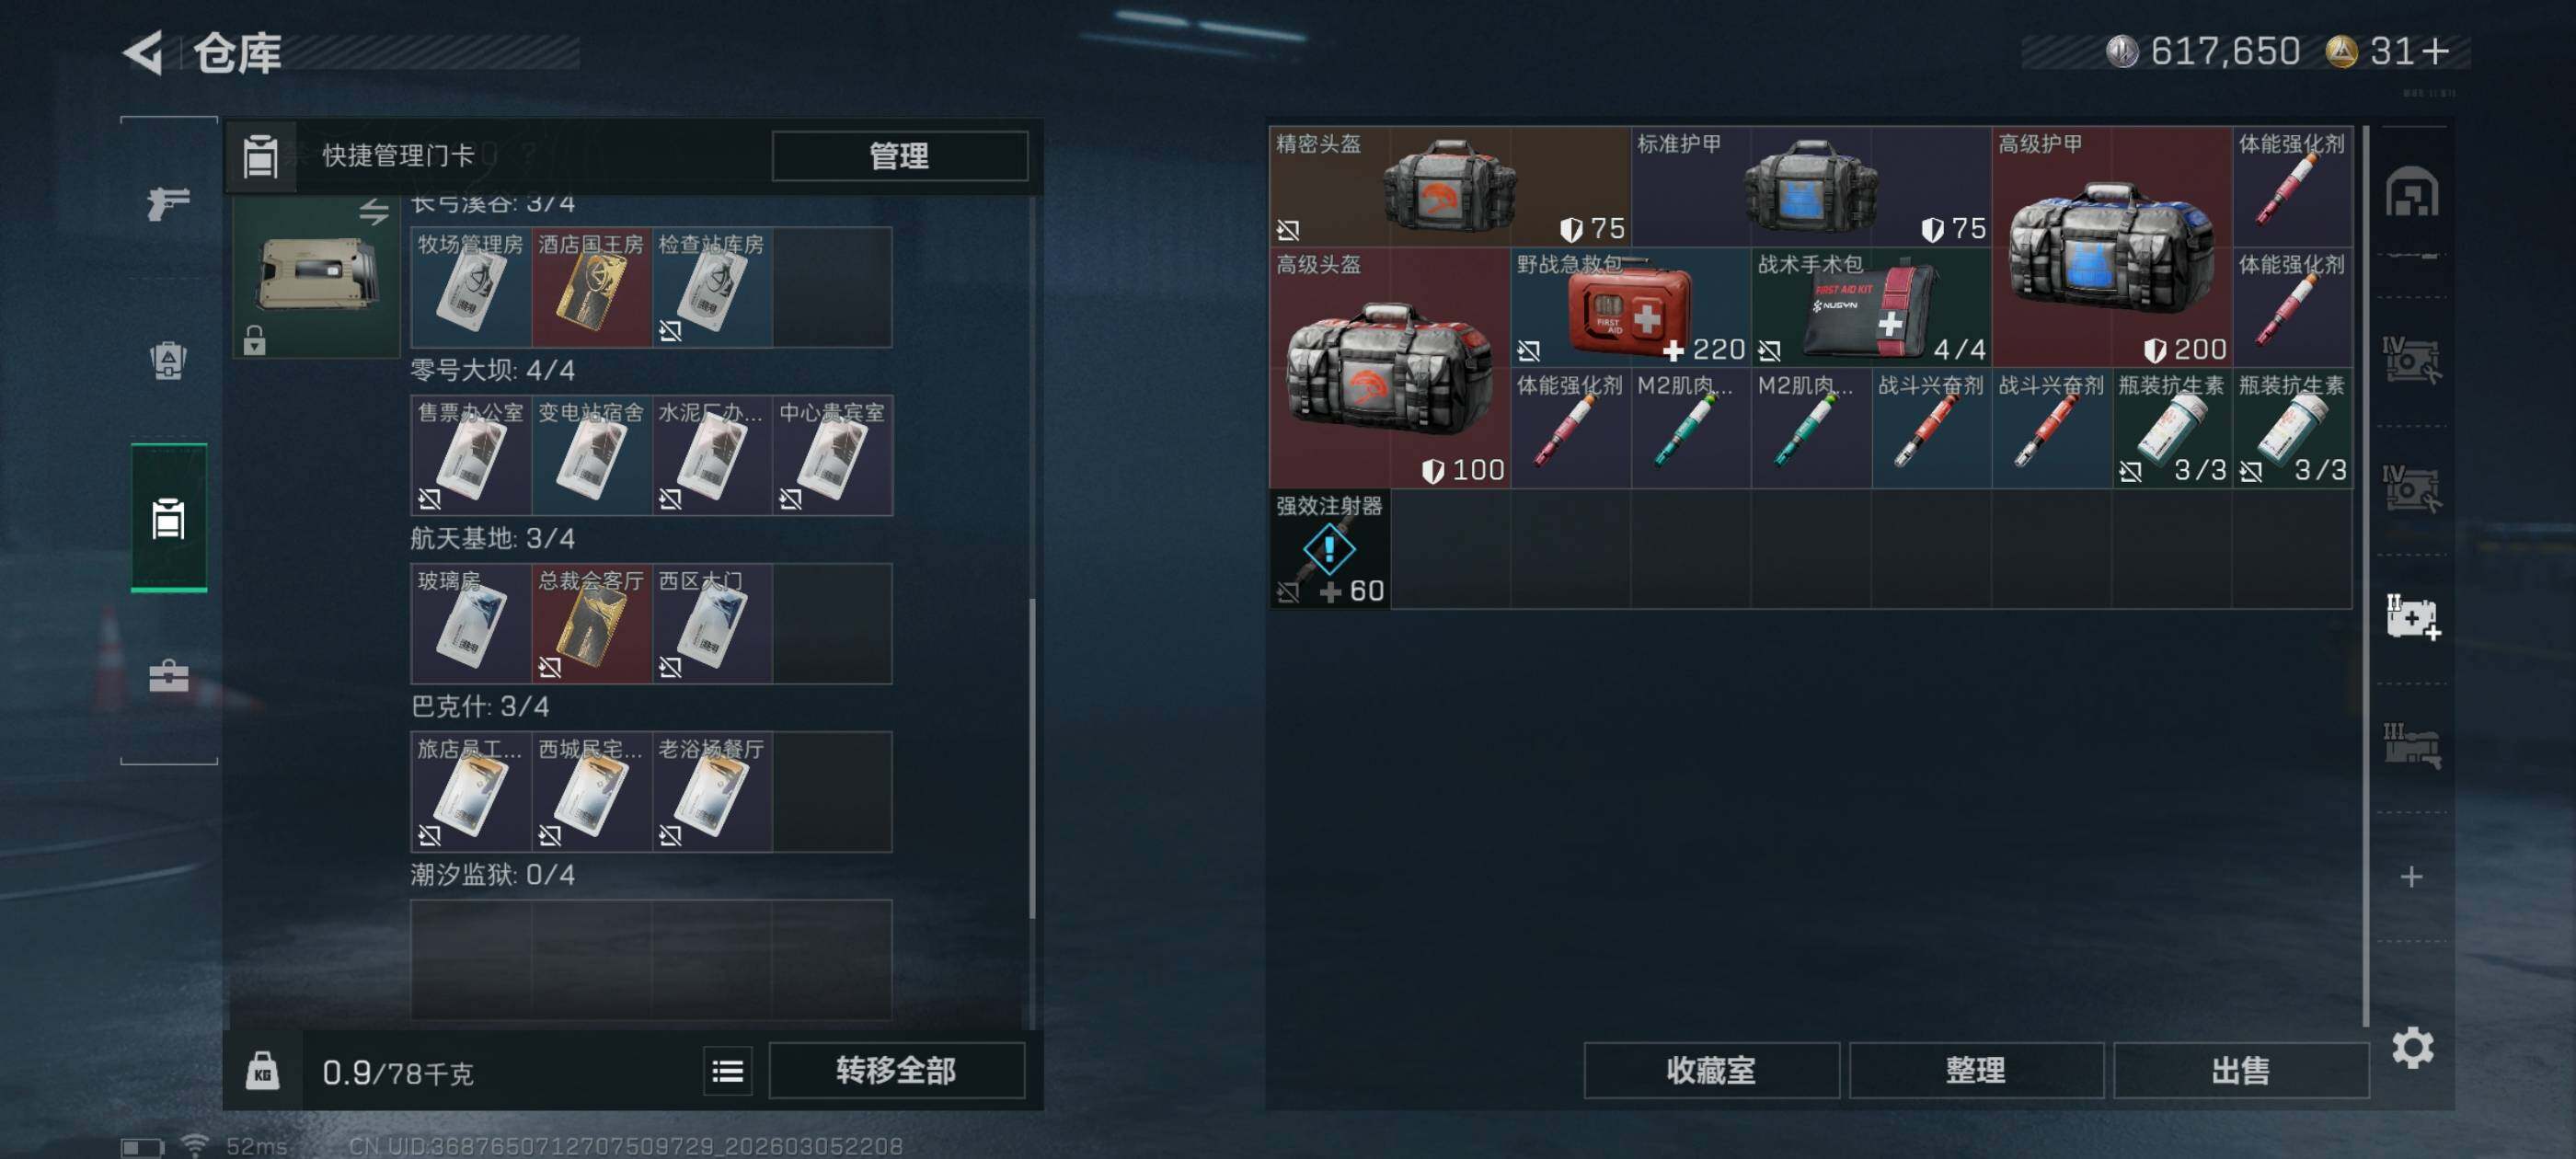Go back using the arrow beside 仓库
Image resolution: width=2576 pixels, height=1159 pixels.
(x=144, y=53)
